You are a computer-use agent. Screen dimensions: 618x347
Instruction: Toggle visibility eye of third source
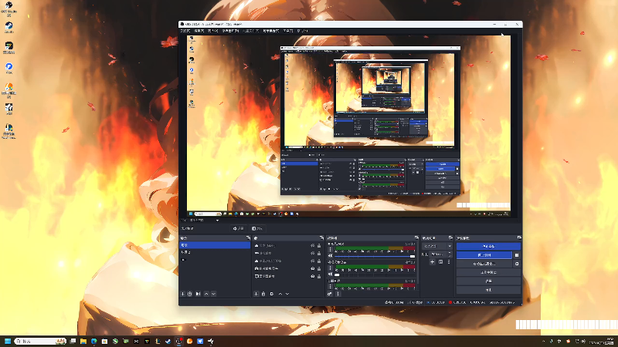313,261
